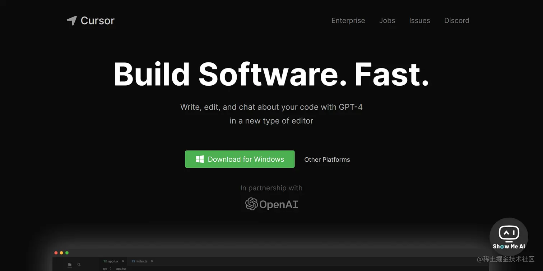Click the folder explorer icon in editor preview
The image size is (543, 271).
coord(70,265)
